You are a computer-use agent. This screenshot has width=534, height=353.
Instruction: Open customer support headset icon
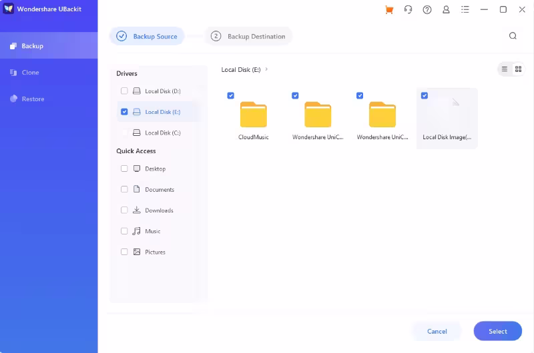click(408, 9)
